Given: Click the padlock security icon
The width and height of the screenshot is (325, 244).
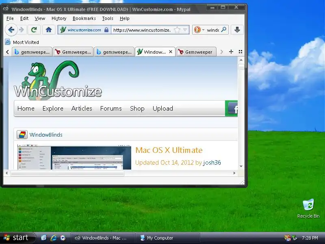Looking at the screenshot, I should pos(106,30).
